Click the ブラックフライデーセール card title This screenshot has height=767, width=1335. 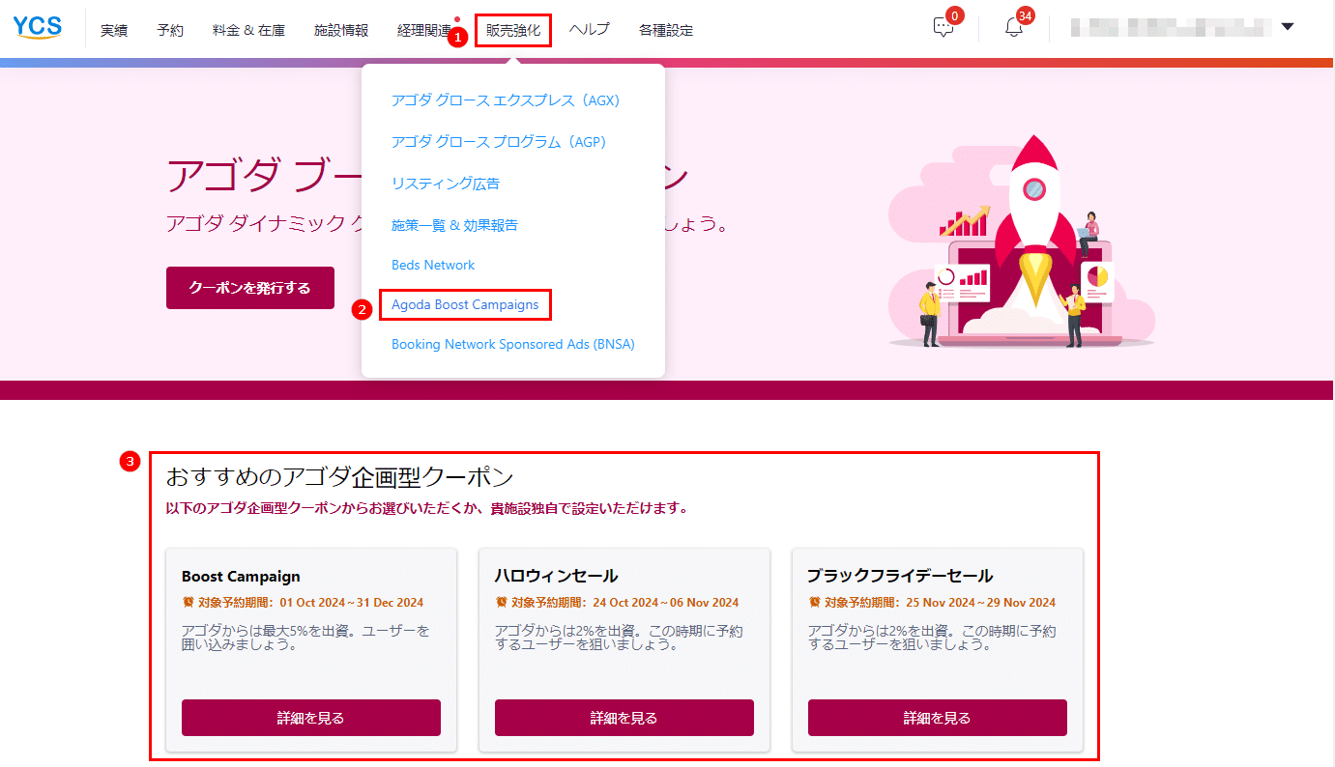click(x=901, y=577)
